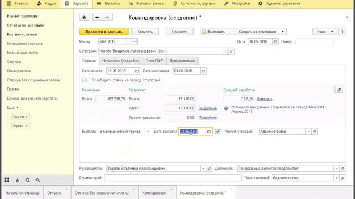
Task: Expand the Выплата period dropdown
Action: click(148, 132)
